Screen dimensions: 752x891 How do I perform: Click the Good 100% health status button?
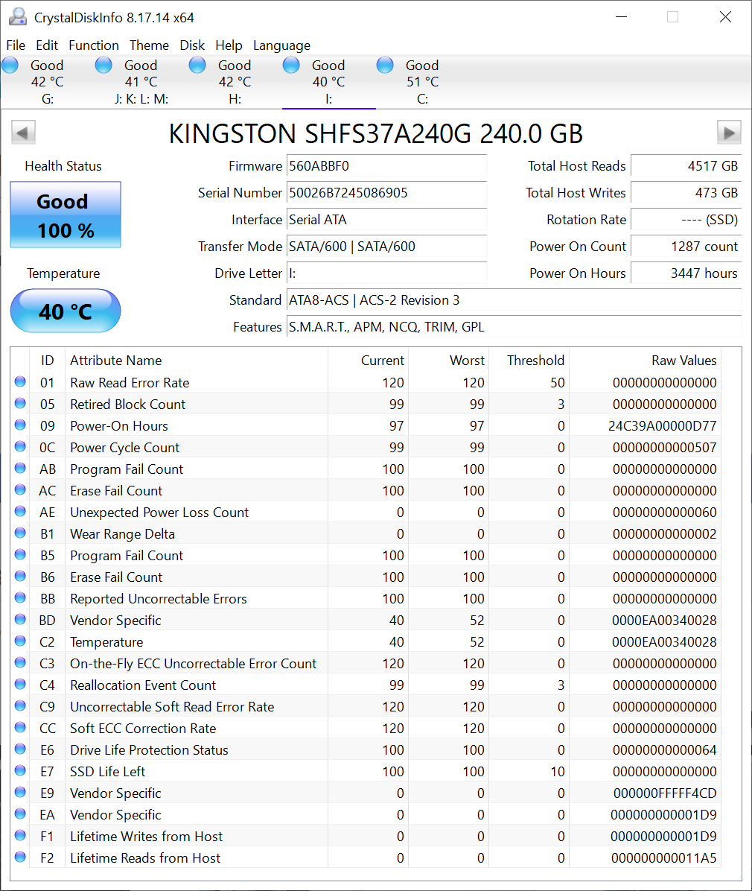coord(65,215)
